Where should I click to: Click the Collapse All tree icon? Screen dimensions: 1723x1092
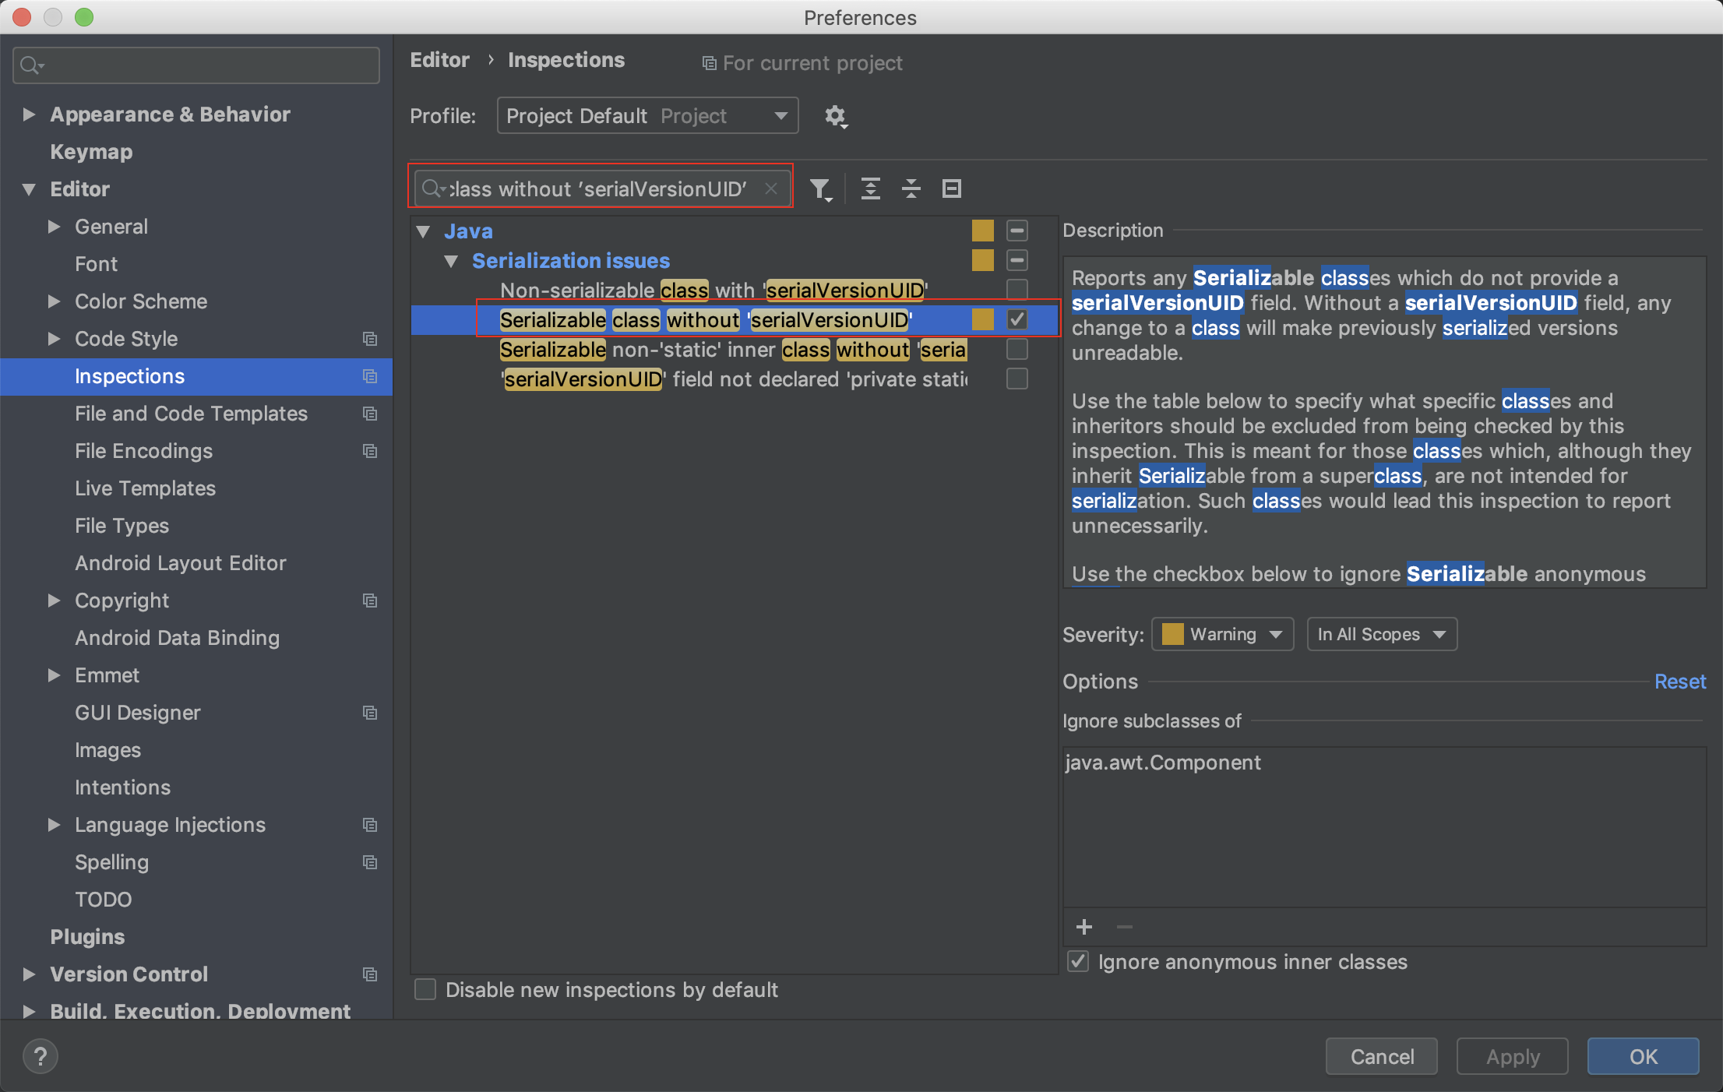(911, 188)
